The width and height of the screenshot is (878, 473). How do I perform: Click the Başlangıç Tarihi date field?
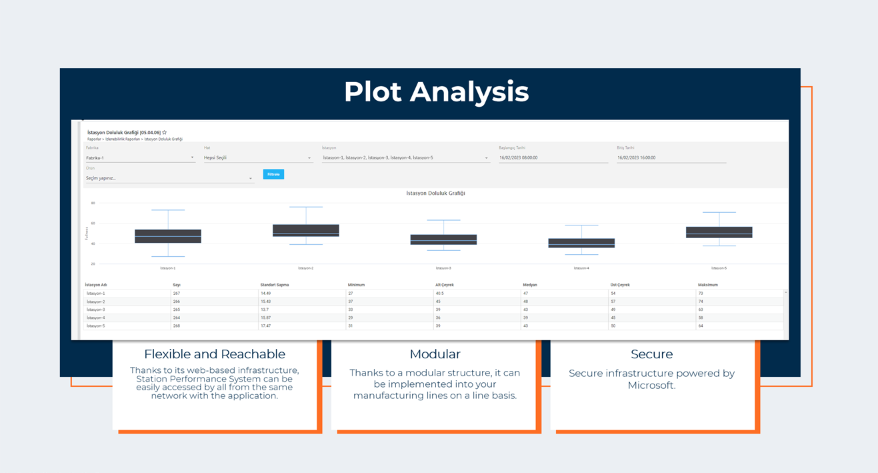coord(553,158)
